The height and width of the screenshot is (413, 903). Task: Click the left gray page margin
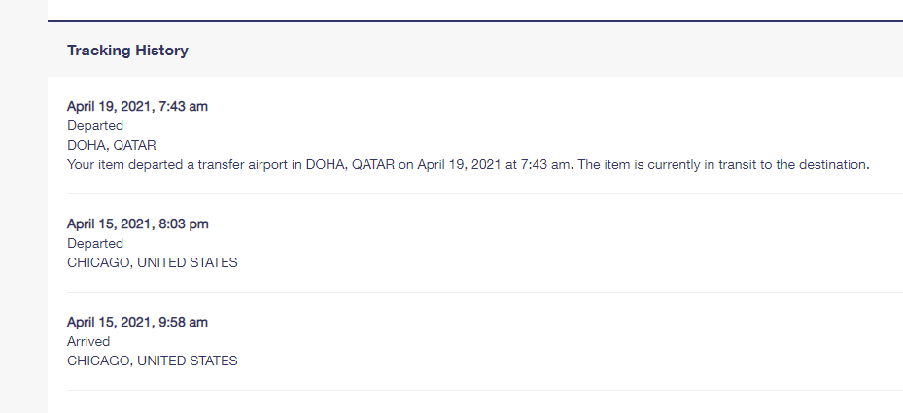(x=23, y=206)
